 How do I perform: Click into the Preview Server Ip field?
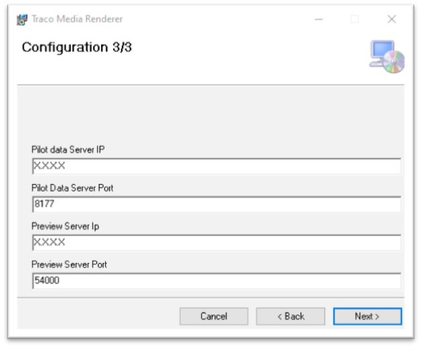[217, 242]
